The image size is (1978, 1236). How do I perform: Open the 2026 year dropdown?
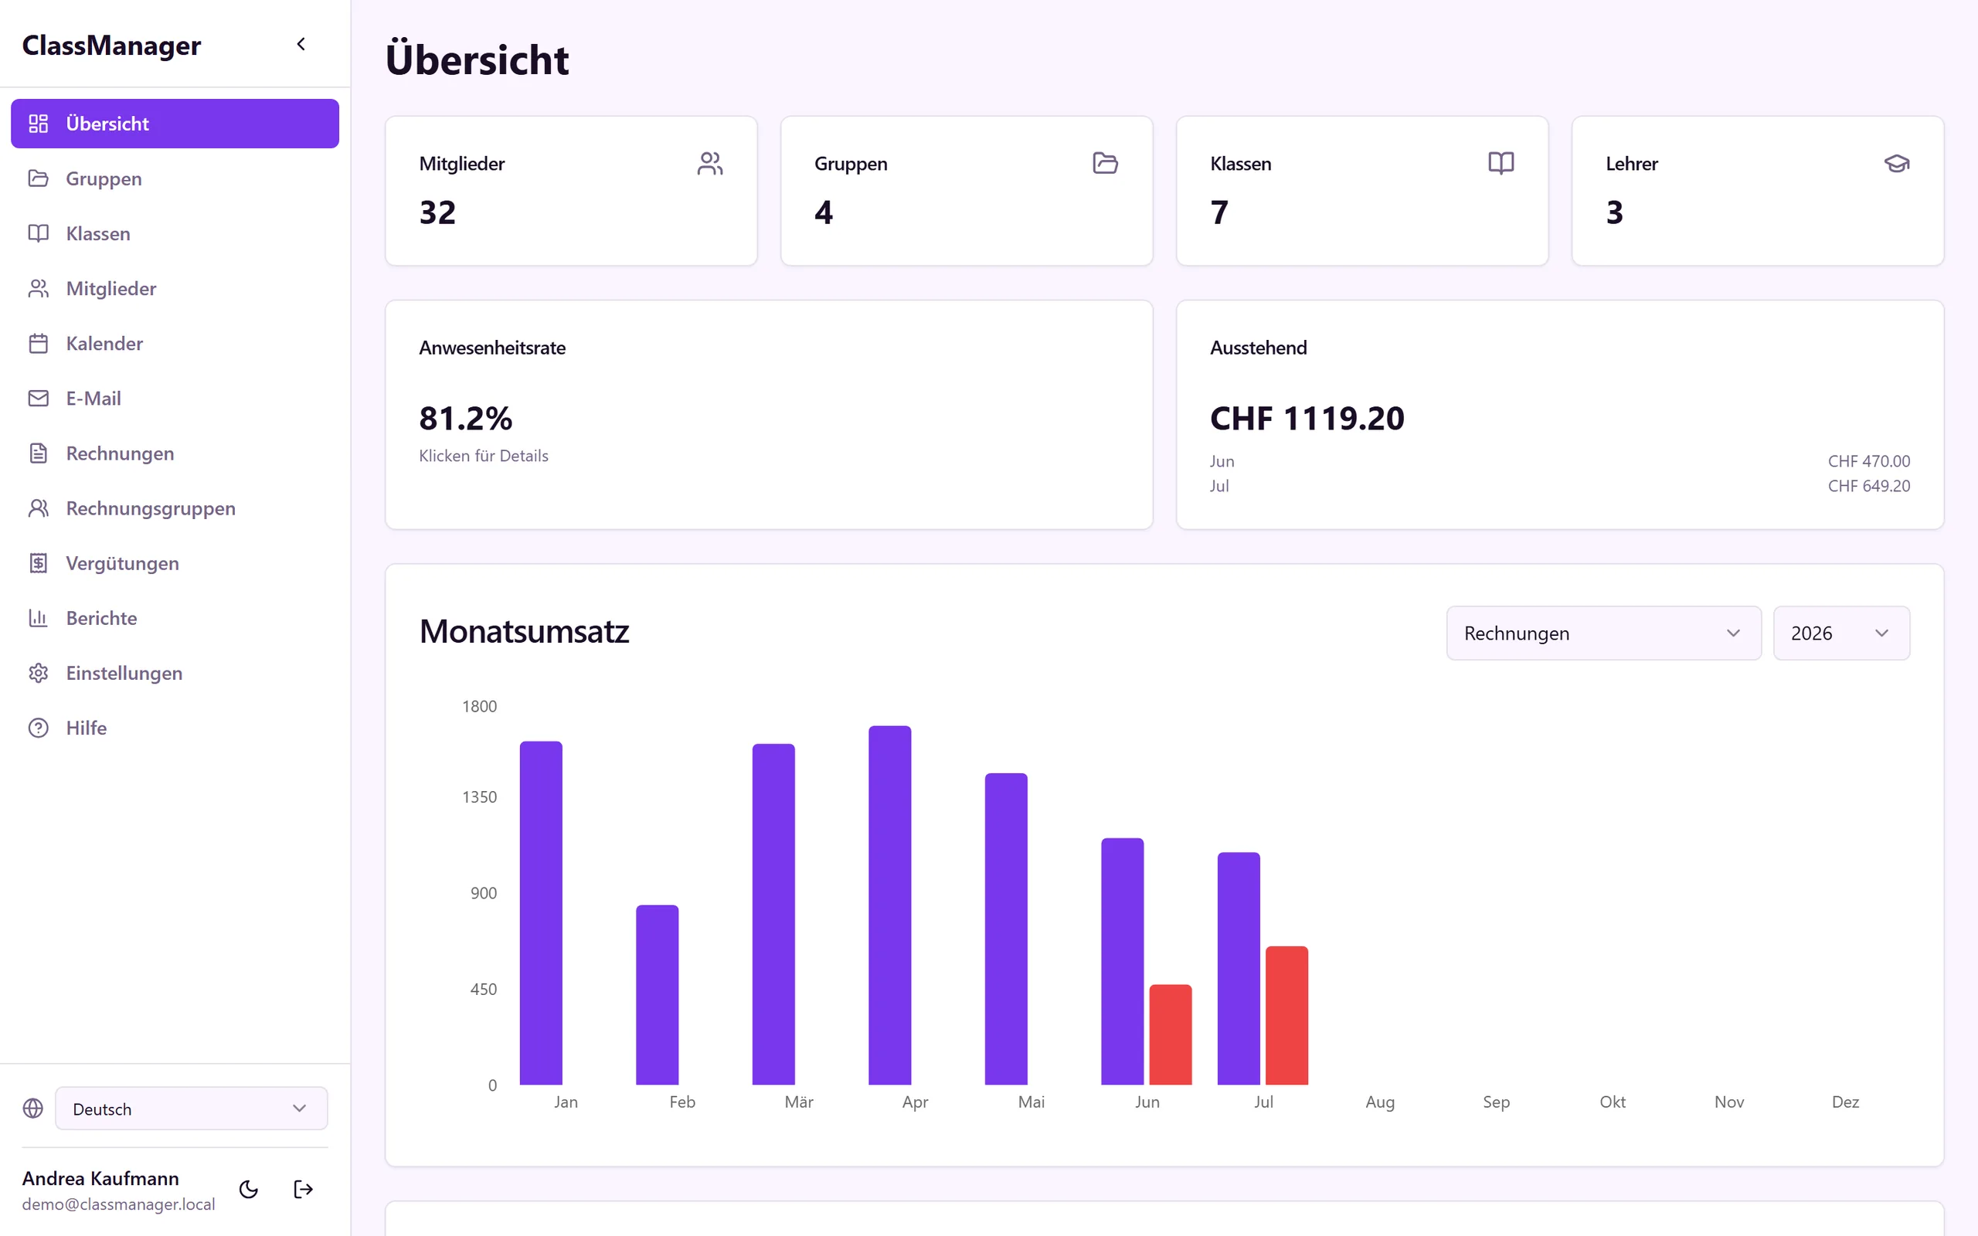[x=1840, y=633]
